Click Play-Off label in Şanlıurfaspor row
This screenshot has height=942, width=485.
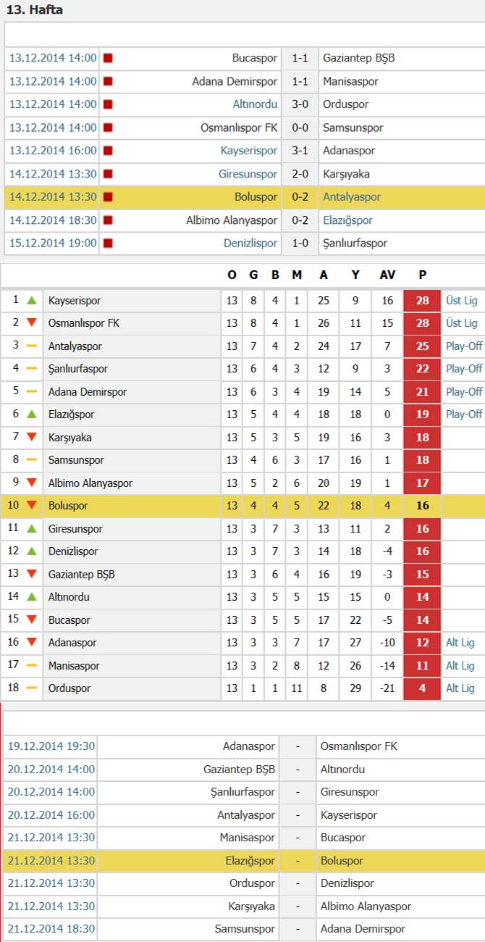(x=464, y=369)
